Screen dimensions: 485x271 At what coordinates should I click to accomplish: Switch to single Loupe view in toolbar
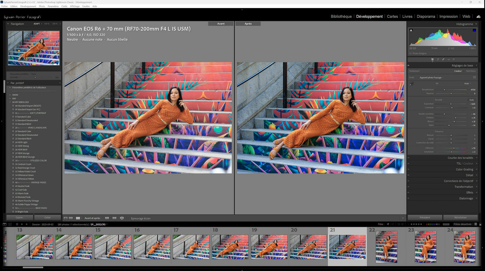coord(65,218)
